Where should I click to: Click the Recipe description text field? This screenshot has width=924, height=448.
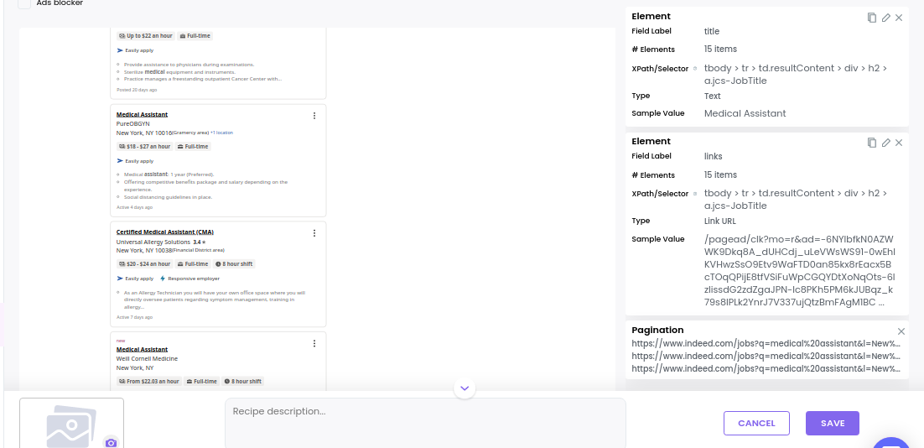click(425, 423)
